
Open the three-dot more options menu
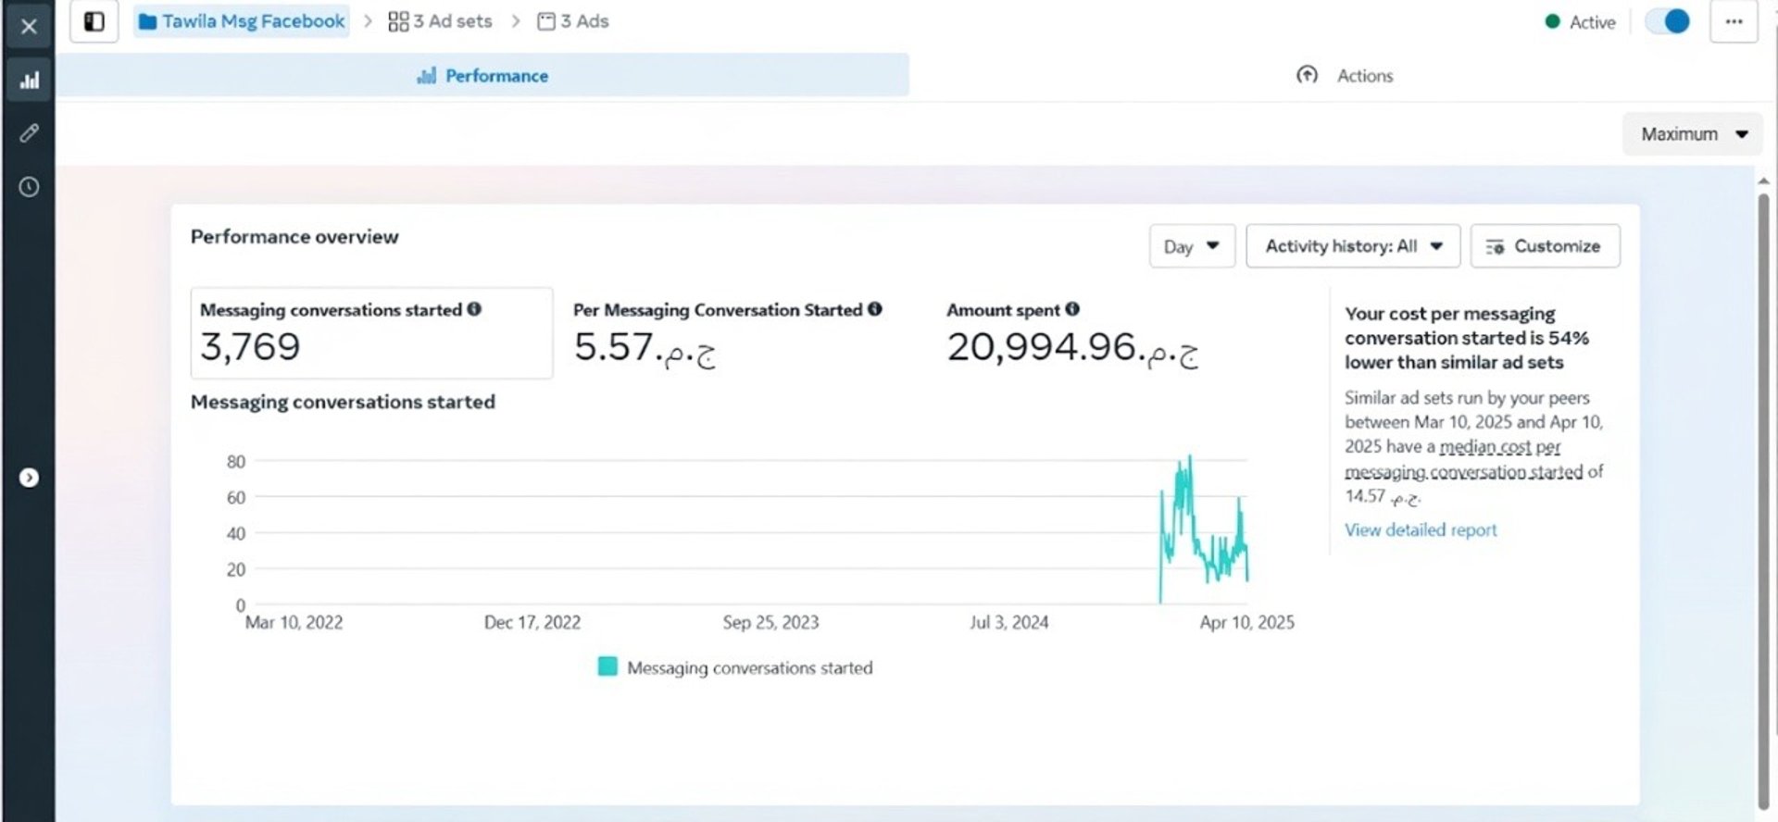pos(1734,21)
